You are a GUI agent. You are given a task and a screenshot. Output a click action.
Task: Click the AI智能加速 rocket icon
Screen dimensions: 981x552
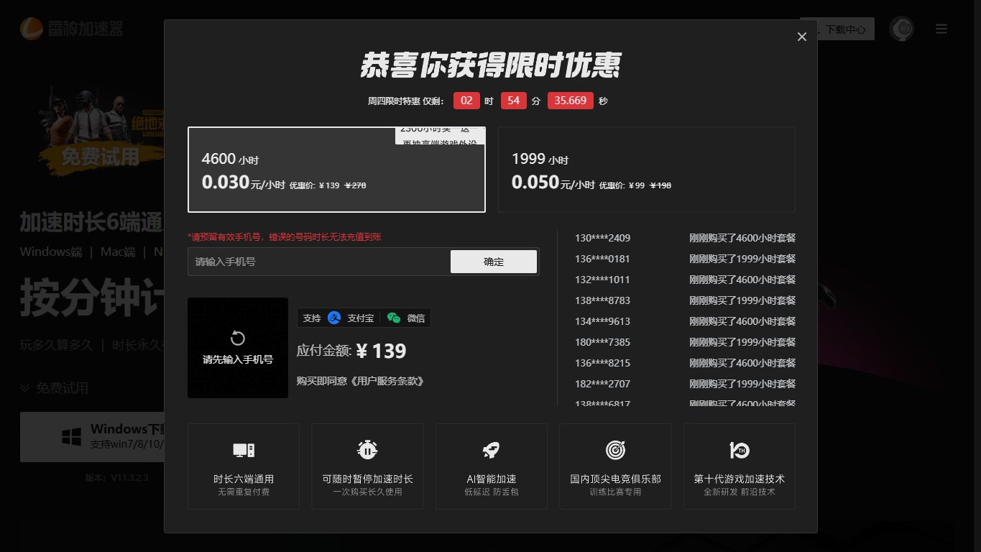point(492,451)
